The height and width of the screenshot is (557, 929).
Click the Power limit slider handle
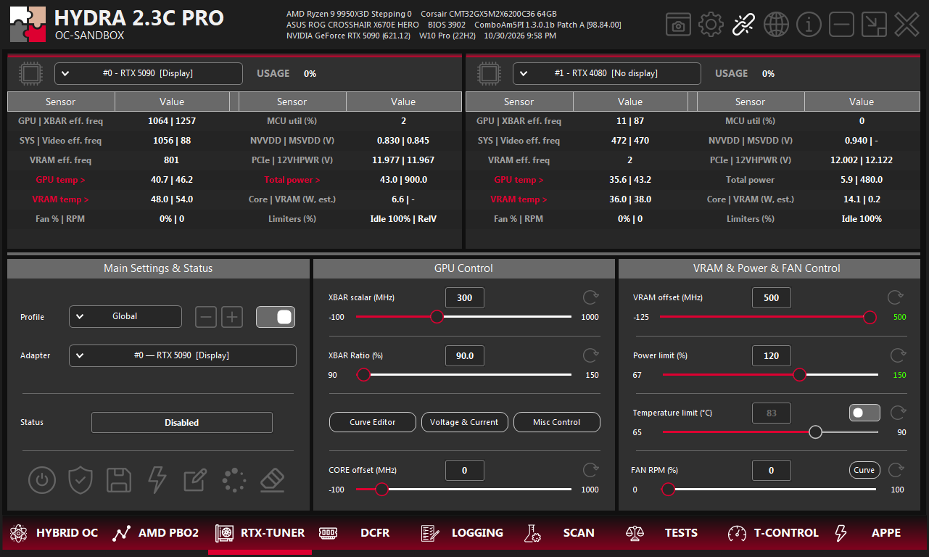[x=799, y=375]
